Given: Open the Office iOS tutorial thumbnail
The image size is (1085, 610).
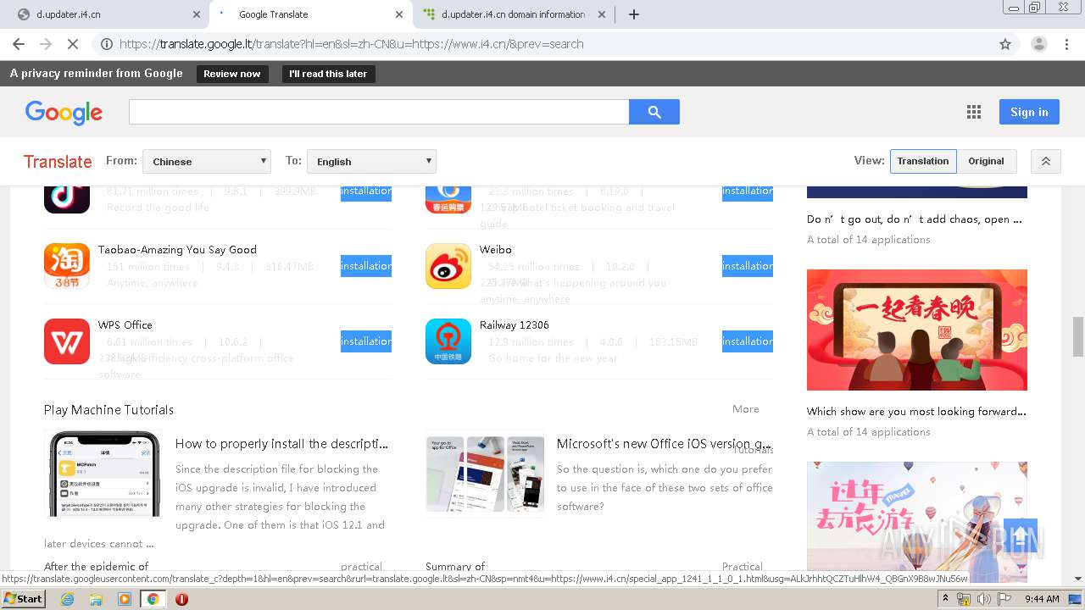Looking at the screenshot, I should click(486, 474).
